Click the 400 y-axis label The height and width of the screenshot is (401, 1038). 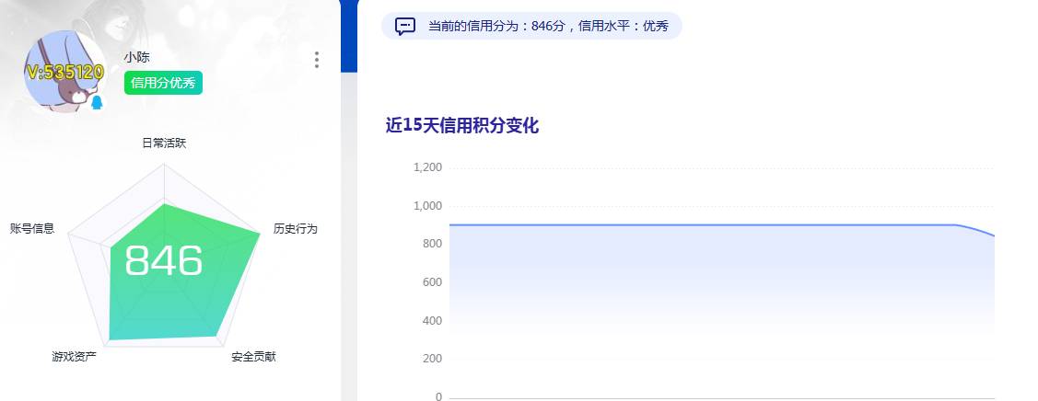click(x=434, y=320)
